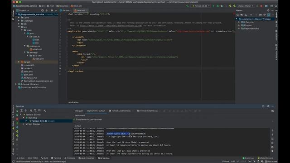Open the Terminal tool window button
Viewport: 290px width, 163px height.
(x=56, y=158)
